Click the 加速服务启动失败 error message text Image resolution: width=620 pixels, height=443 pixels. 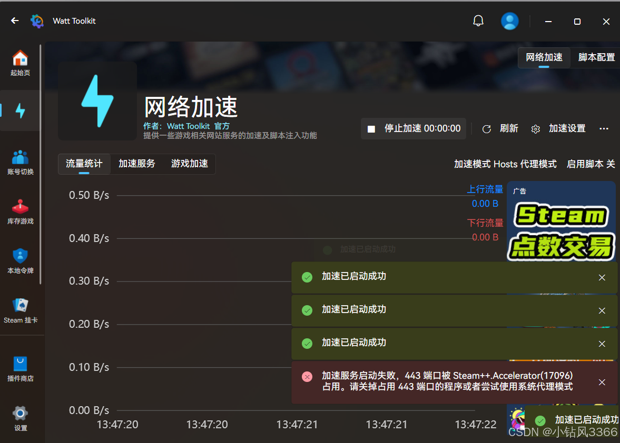coord(447,381)
